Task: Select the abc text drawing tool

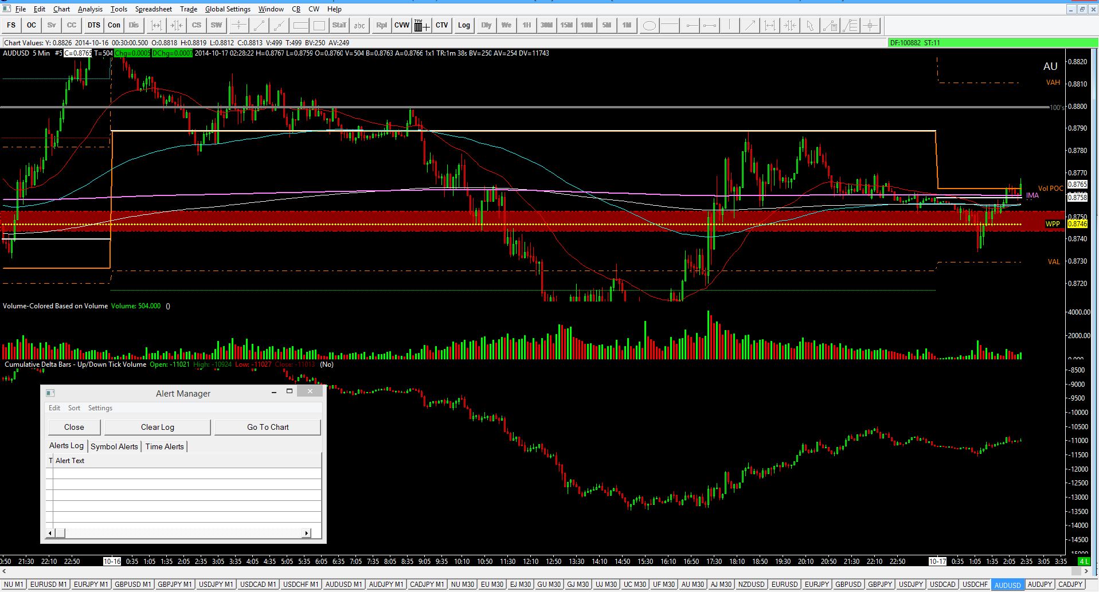Action: coord(359,25)
